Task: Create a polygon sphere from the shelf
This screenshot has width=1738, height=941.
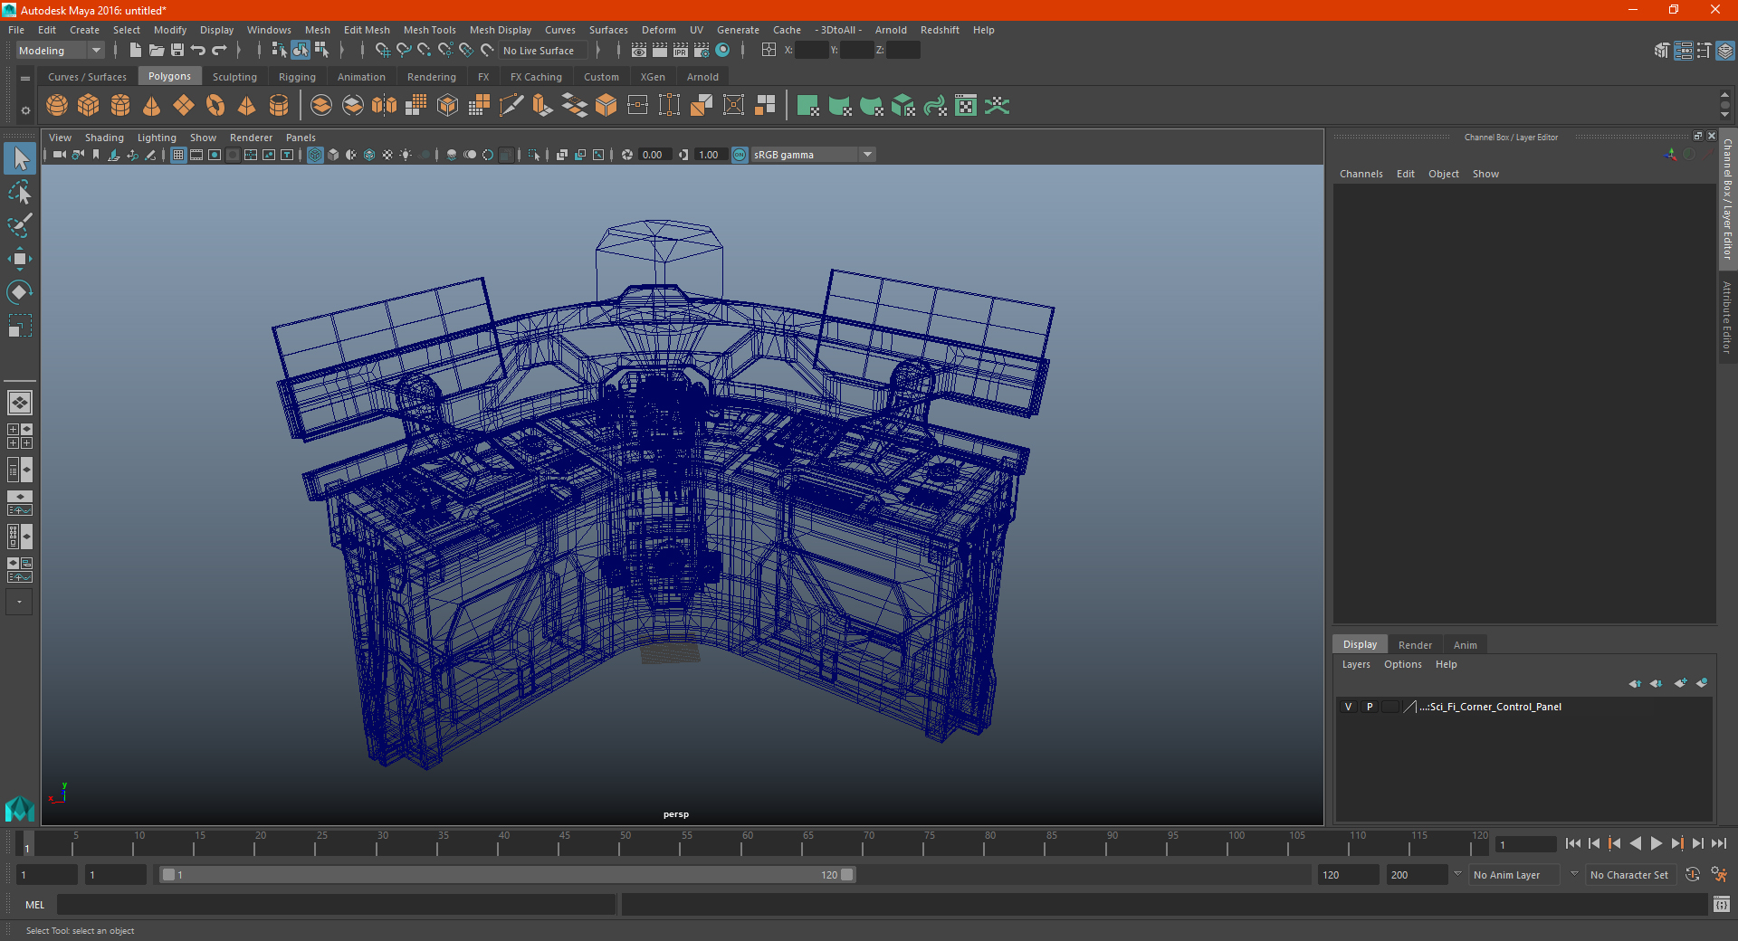Action: [x=57, y=106]
